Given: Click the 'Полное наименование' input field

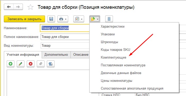Looking at the screenshot, I should (65, 37).
